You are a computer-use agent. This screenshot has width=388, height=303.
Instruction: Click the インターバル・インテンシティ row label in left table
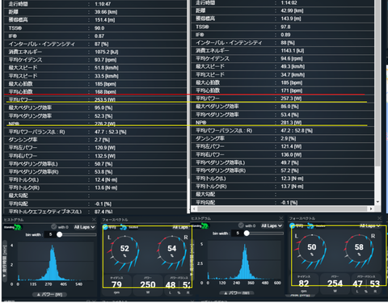coord(41,44)
